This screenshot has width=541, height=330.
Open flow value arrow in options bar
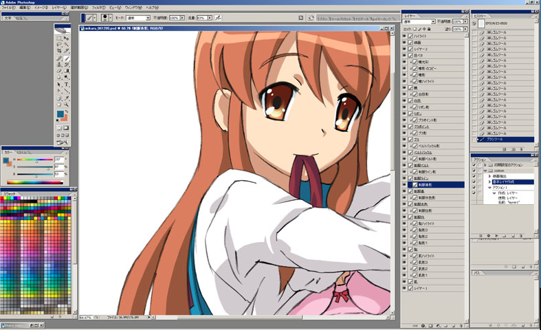click(x=210, y=18)
